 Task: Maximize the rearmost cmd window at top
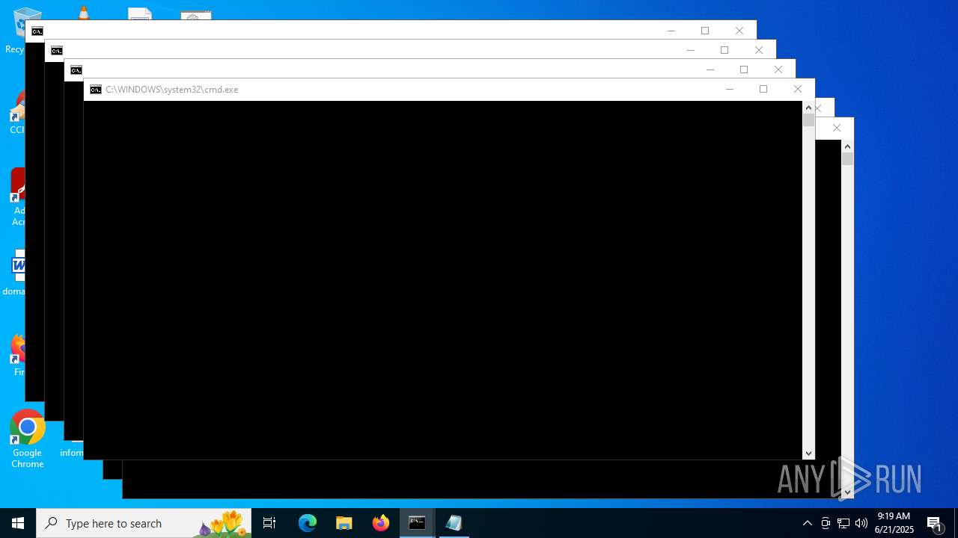point(705,31)
